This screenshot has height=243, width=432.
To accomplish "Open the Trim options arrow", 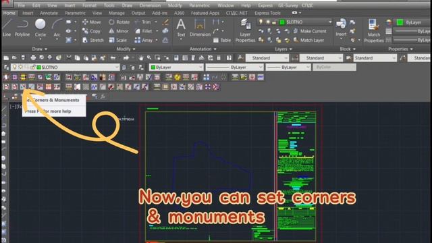I will click(156, 22).
